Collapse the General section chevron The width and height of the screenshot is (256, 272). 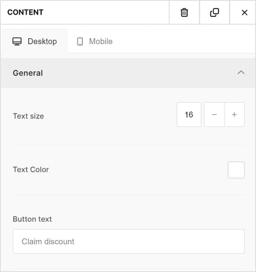pos(241,73)
